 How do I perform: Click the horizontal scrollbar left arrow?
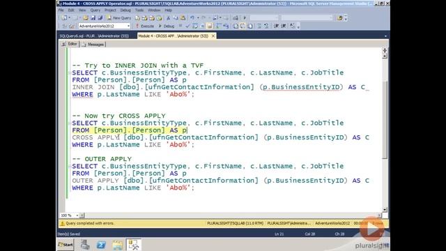[x=82, y=215]
